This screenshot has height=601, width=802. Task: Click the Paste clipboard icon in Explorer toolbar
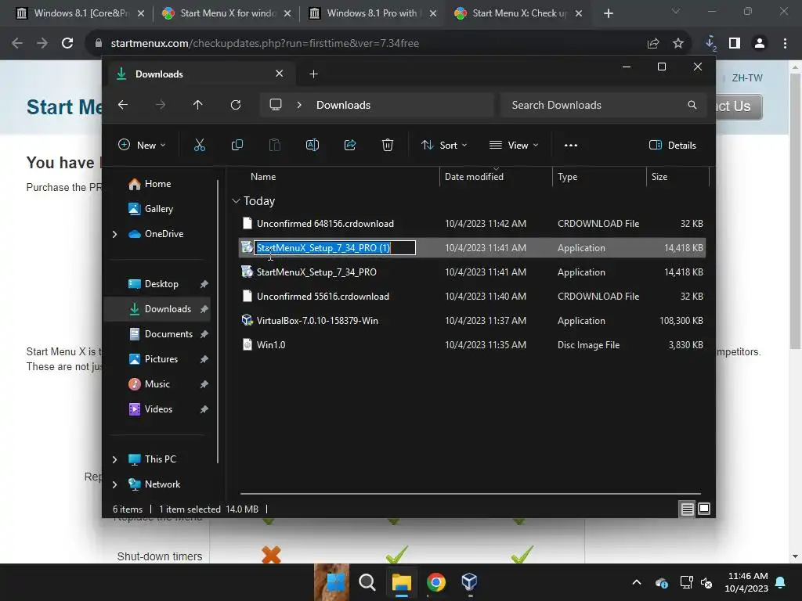pyautogui.click(x=275, y=145)
